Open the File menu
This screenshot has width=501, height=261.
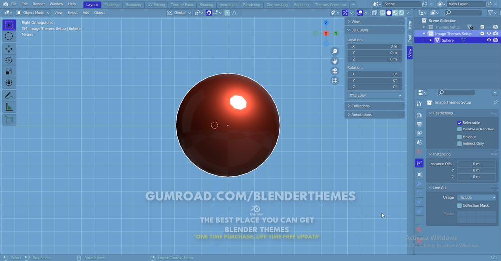coord(14,4)
